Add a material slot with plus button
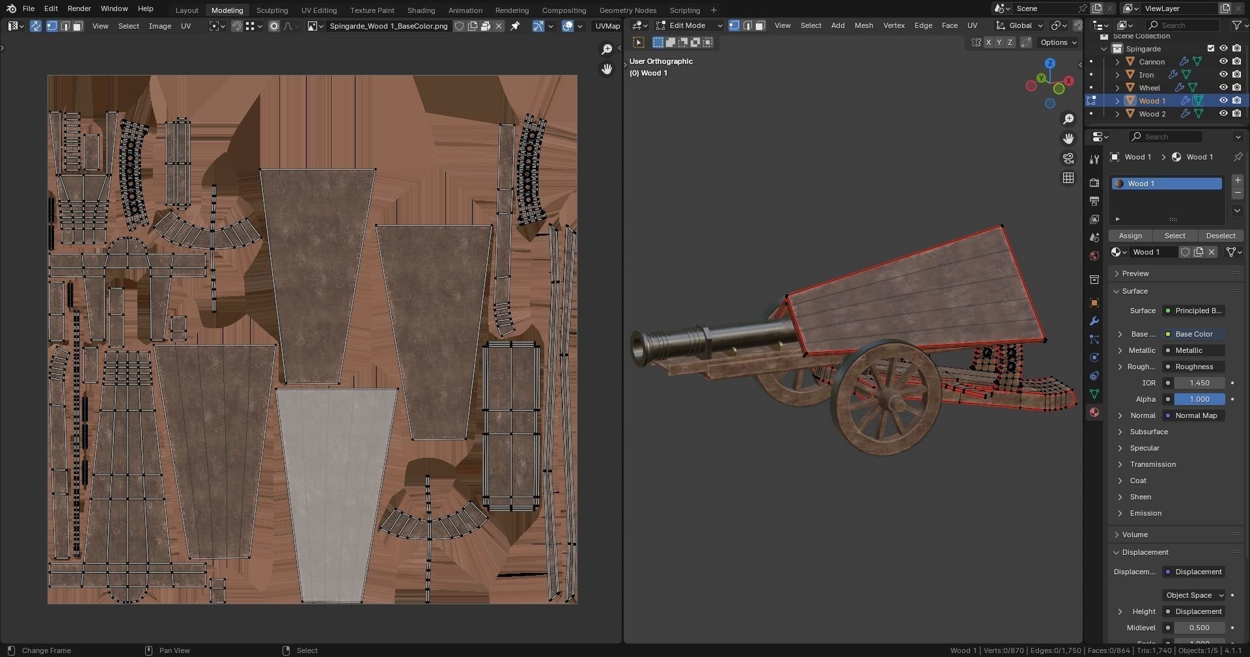 [x=1238, y=180]
